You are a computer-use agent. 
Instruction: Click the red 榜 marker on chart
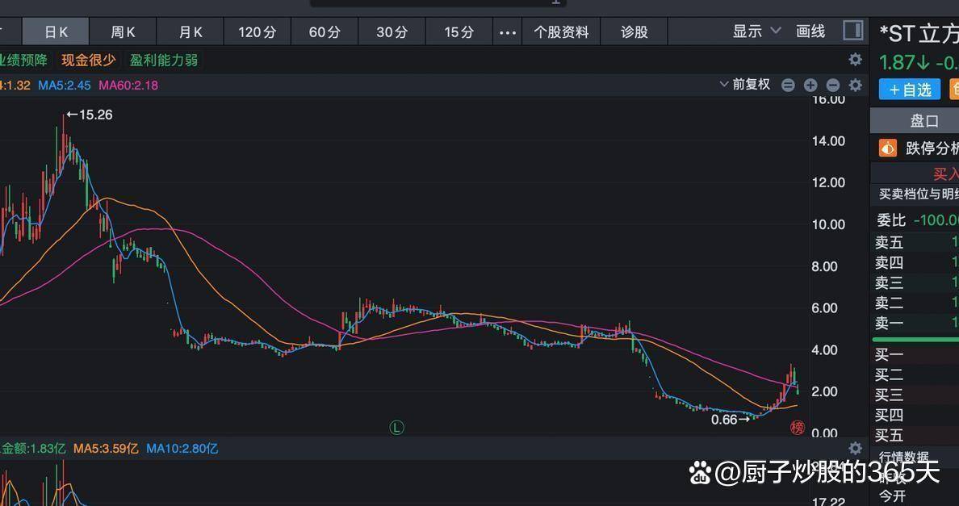pos(797,428)
